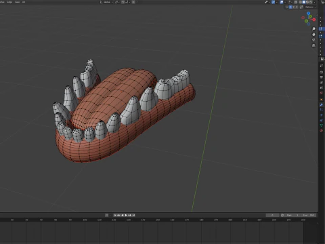Open the Material properties tab icon
The height and width of the screenshot is (244, 325).
tap(322, 131)
